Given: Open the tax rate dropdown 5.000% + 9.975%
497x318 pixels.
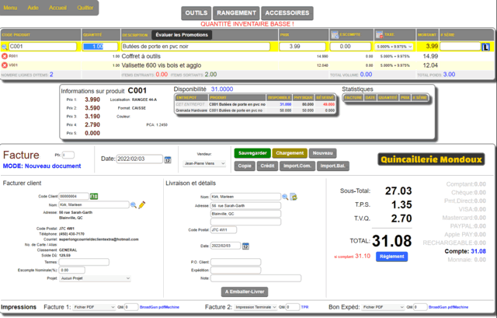Looking at the screenshot, I should point(394,47).
